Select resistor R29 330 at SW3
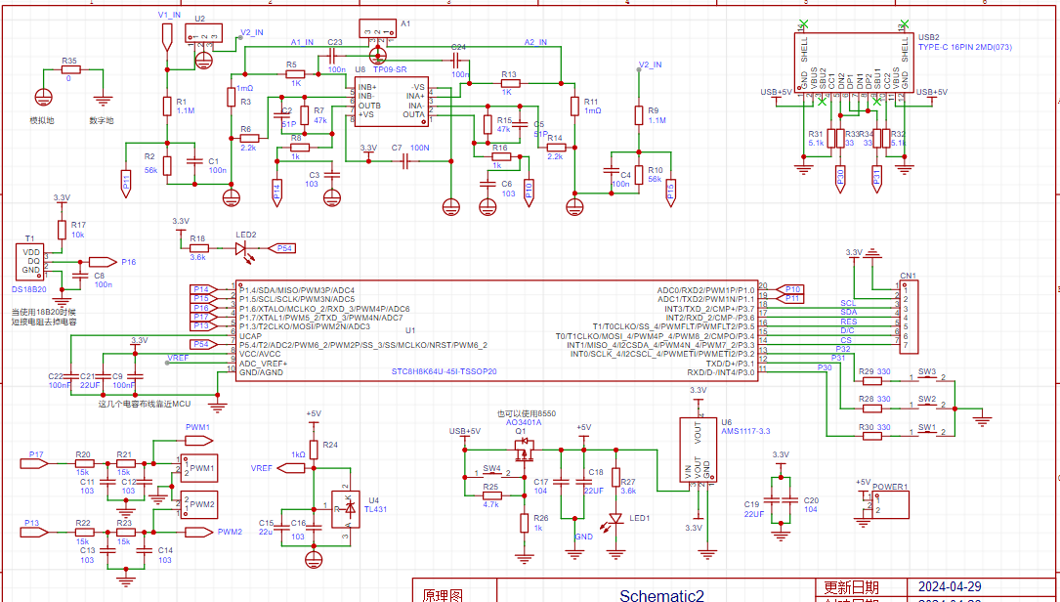This screenshot has height=602, width=1060. 872,381
